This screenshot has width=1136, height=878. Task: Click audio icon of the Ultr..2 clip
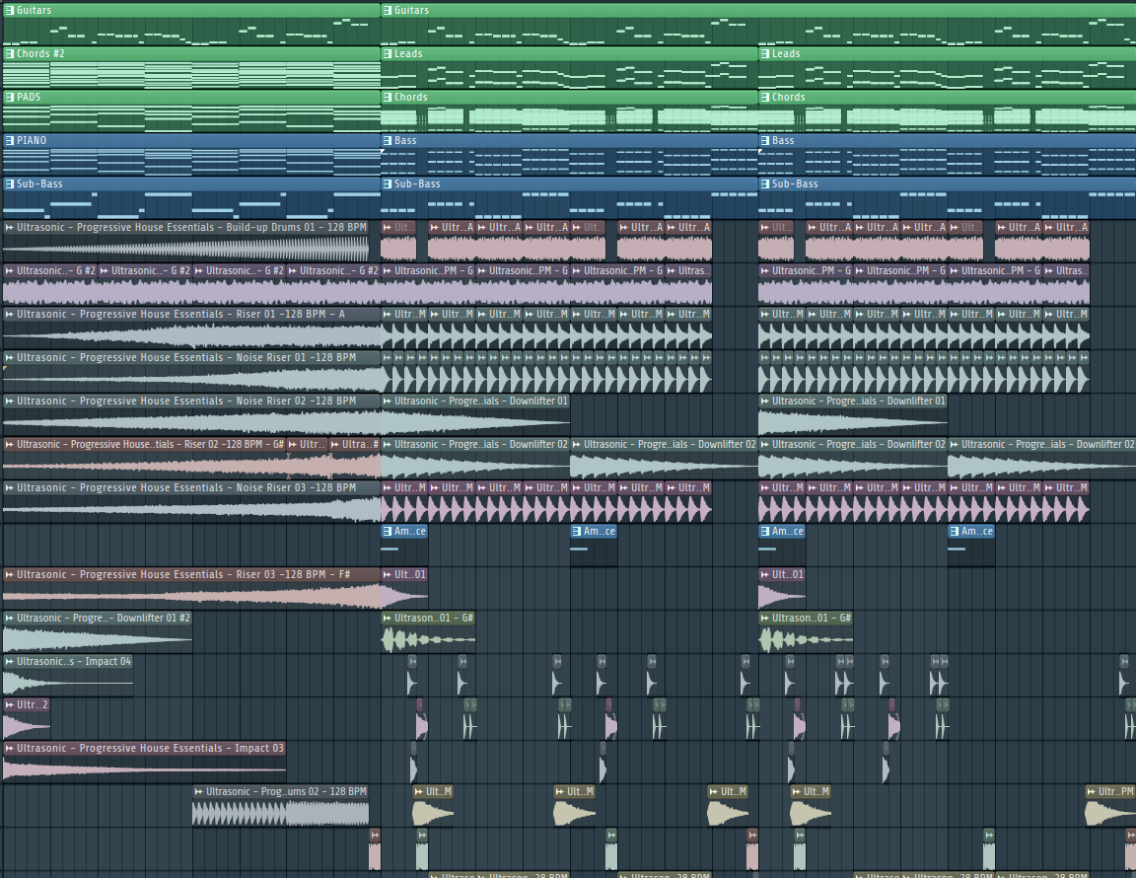[x=10, y=704]
